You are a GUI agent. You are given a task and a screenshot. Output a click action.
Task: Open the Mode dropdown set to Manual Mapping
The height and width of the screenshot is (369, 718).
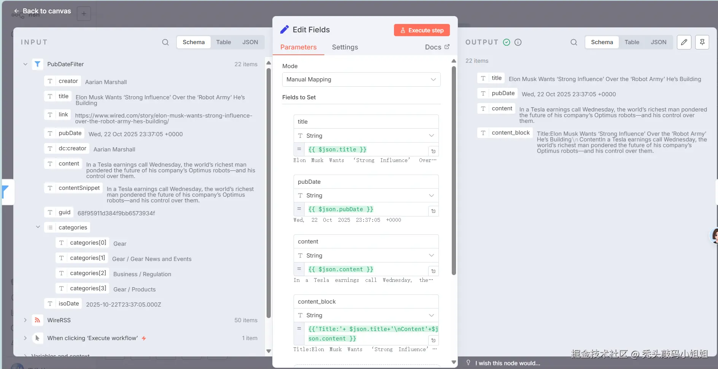click(x=361, y=80)
